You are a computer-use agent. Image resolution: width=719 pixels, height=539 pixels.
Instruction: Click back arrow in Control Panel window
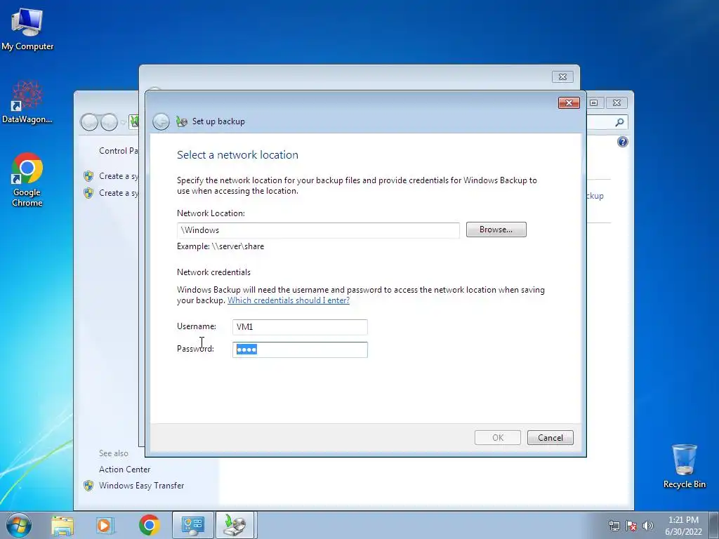click(89, 122)
